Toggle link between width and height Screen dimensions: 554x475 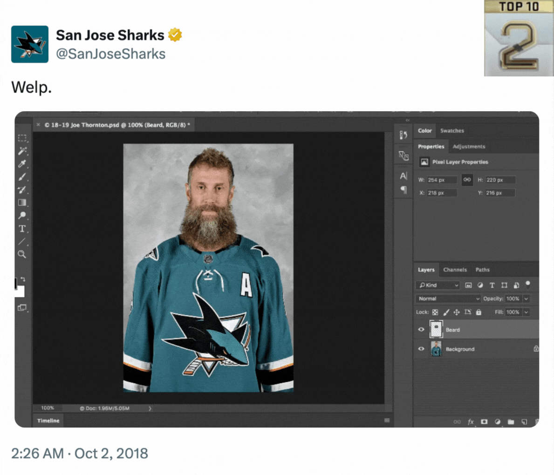[467, 180]
